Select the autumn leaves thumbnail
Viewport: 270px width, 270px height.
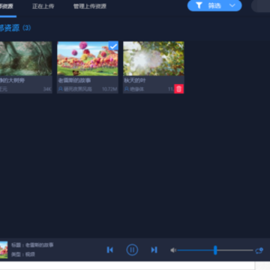pyautogui.click(x=154, y=58)
